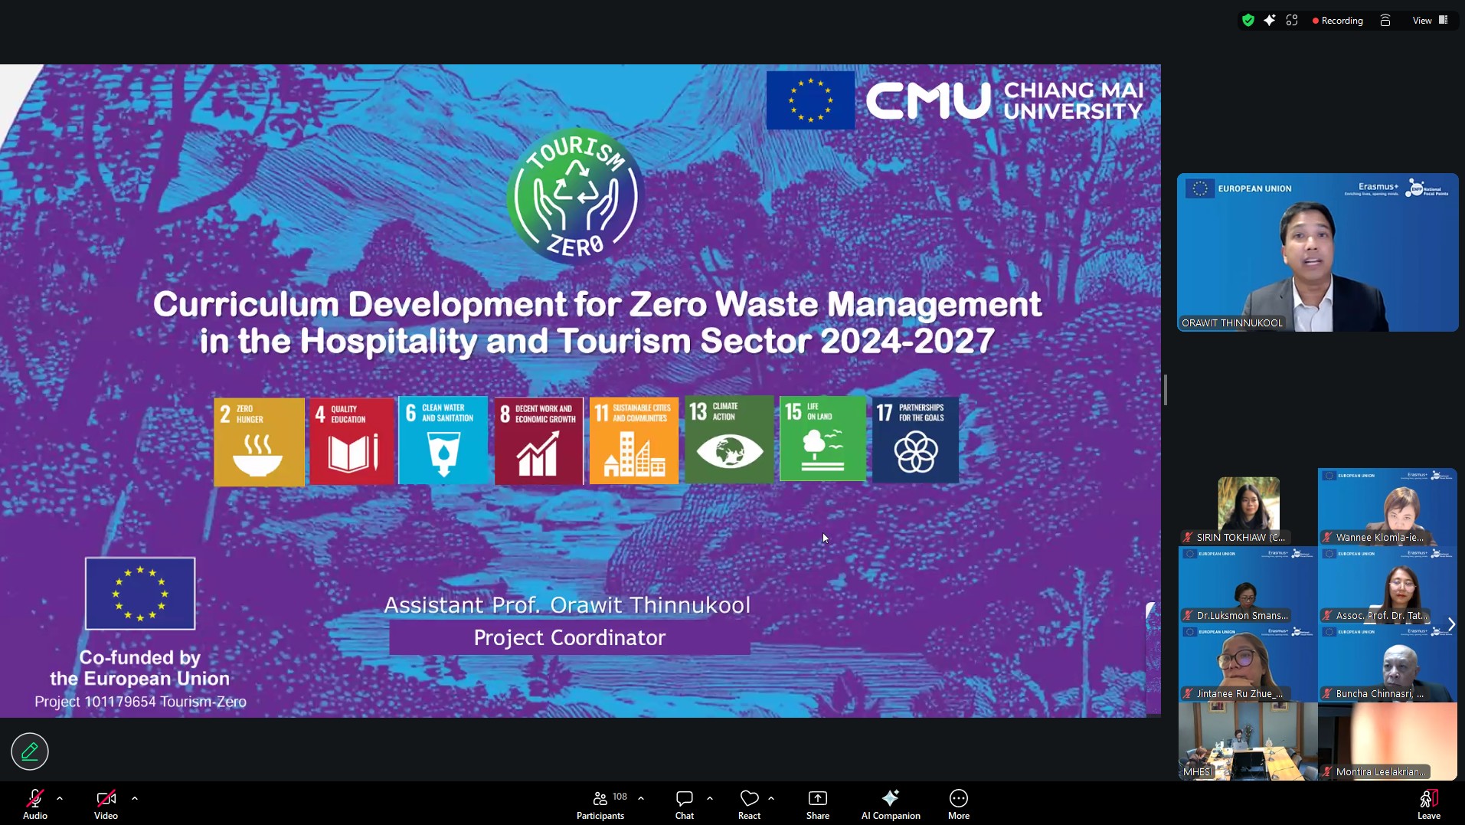Click the Recording indicator

1338,21
